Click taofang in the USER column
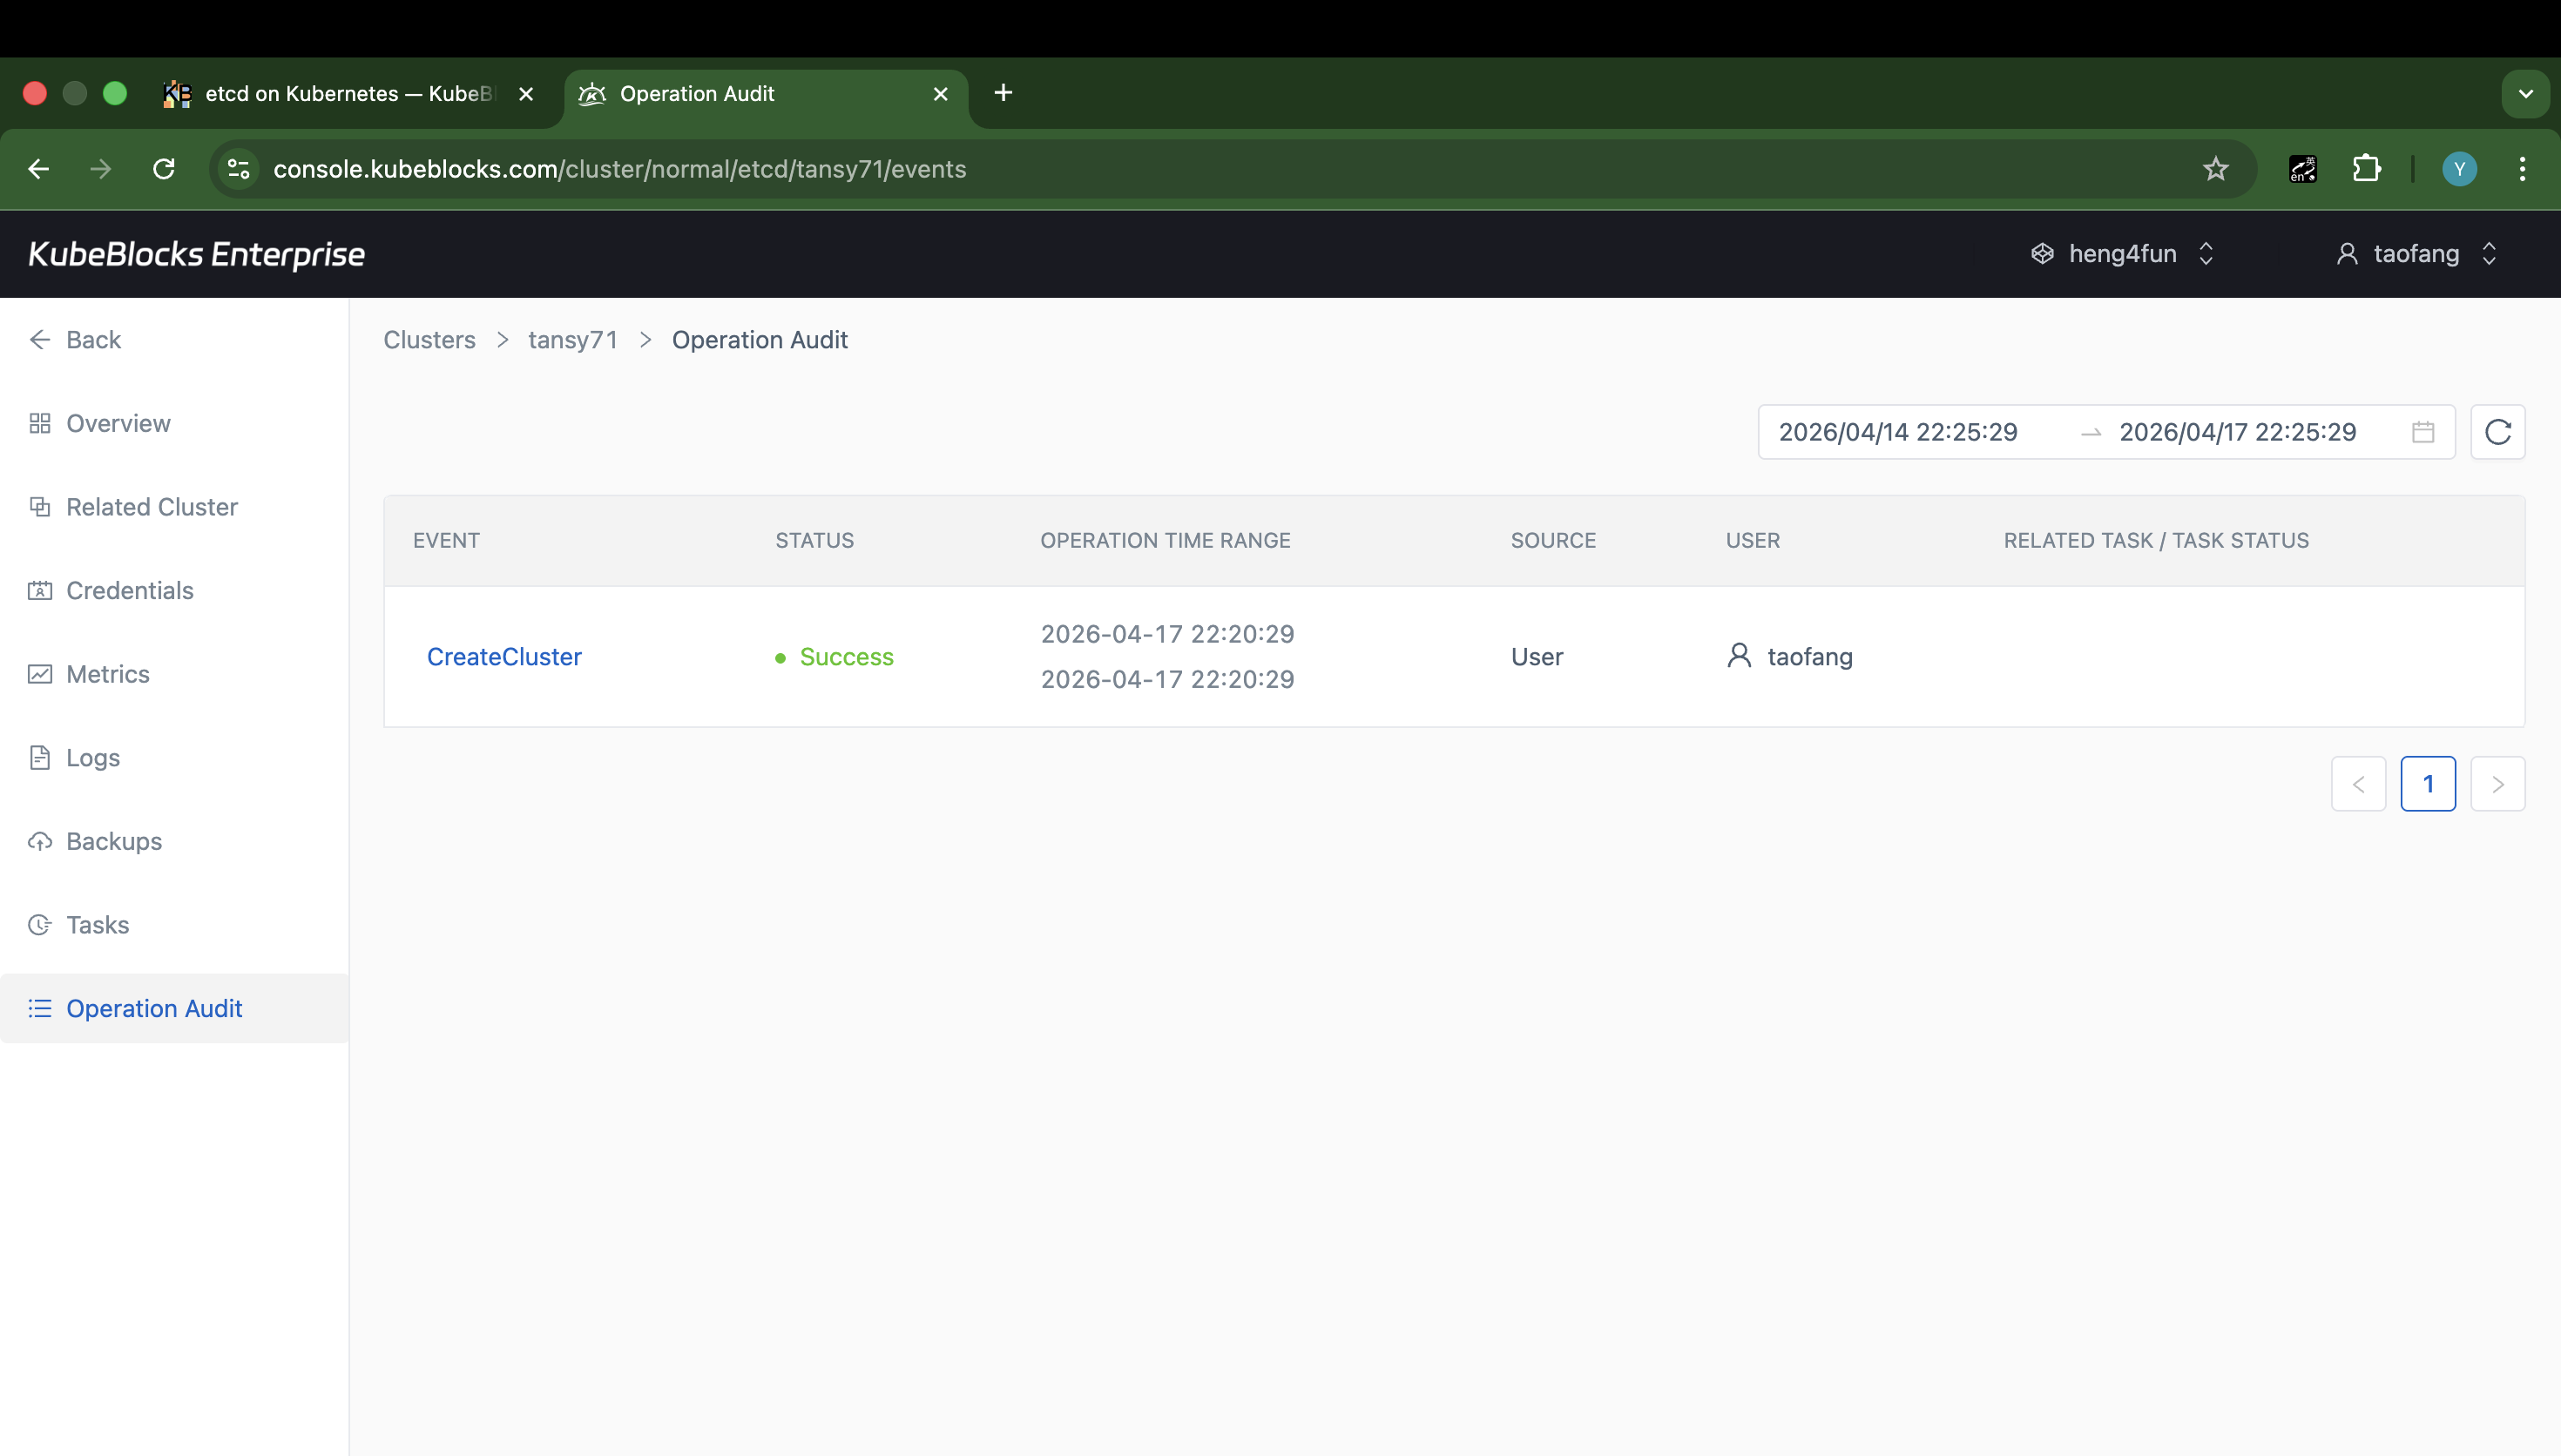The height and width of the screenshot is (1456, 2561). pos(1810,657)
